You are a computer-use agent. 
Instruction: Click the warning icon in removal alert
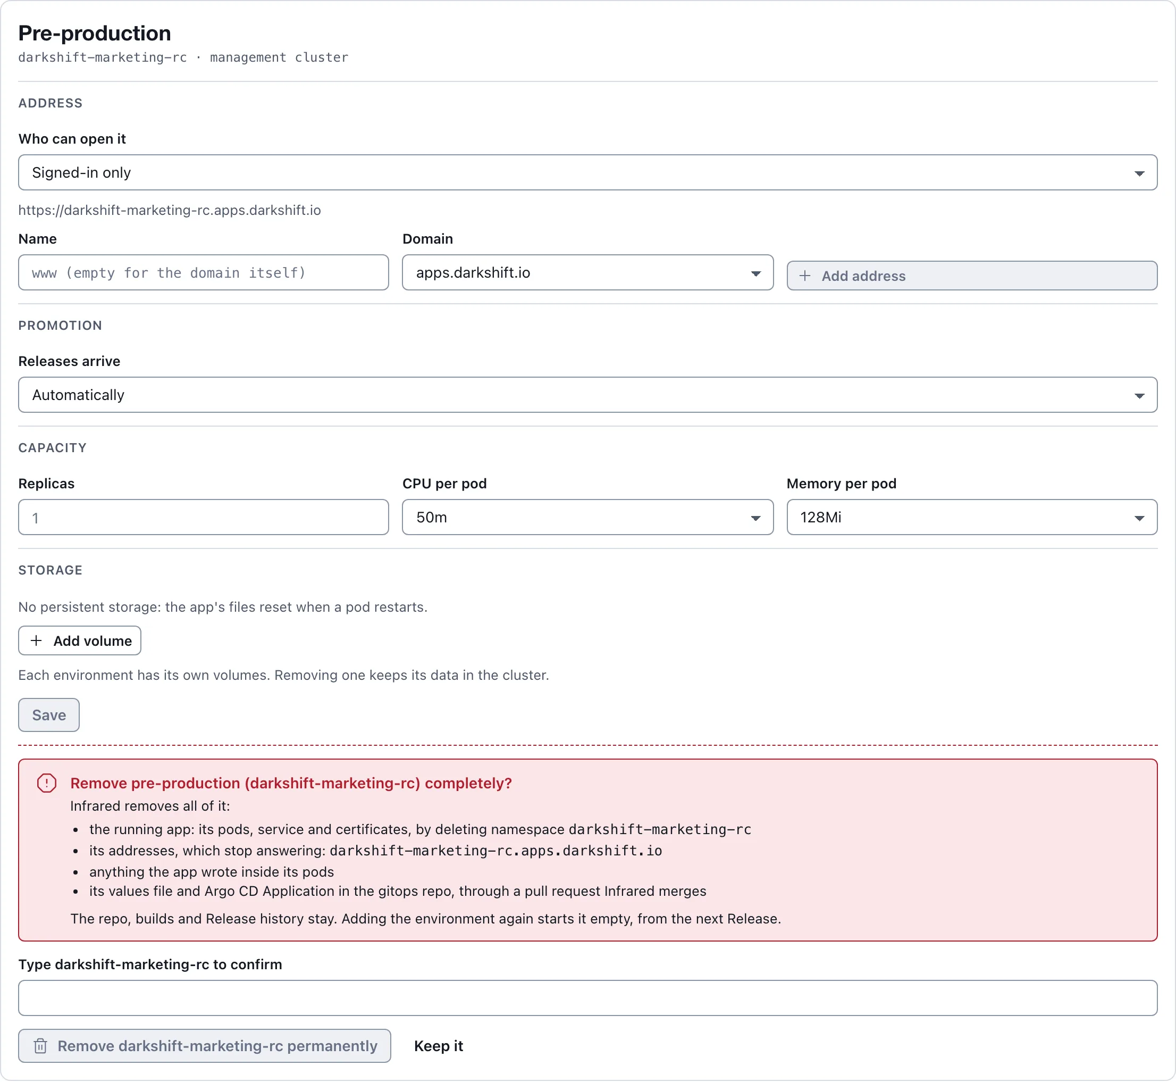pyautogui.click(x=47, y=783)
